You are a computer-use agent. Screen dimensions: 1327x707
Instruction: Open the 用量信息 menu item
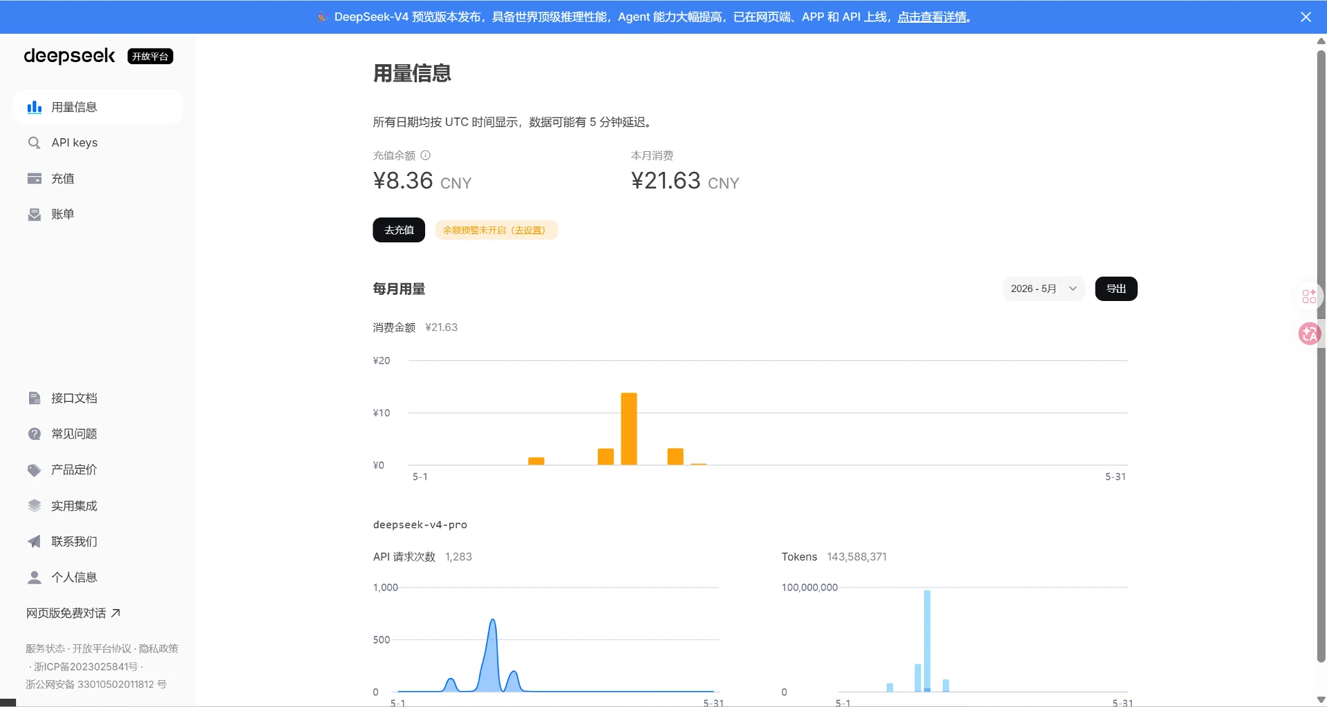(97, 107)
